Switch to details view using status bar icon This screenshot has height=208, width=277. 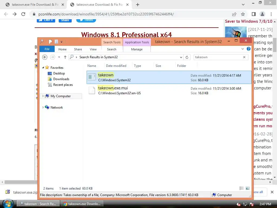coord(241,188)
